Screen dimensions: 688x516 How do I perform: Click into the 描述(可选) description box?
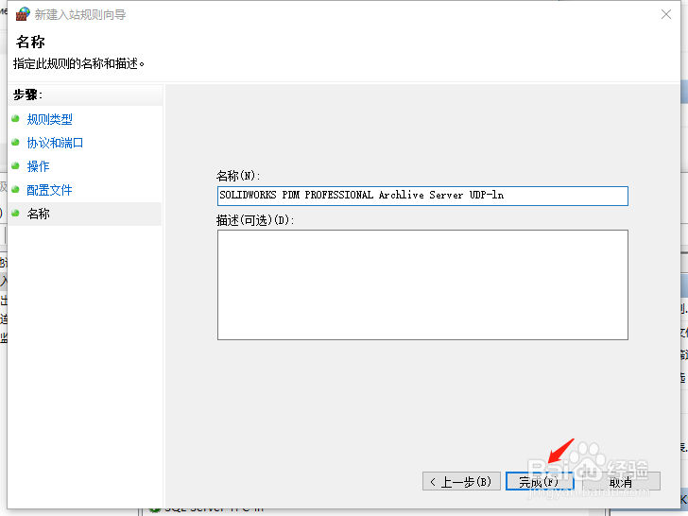click(x=422, y=284)
